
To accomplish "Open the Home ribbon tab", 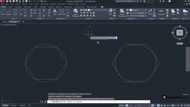I will [4, 7].
